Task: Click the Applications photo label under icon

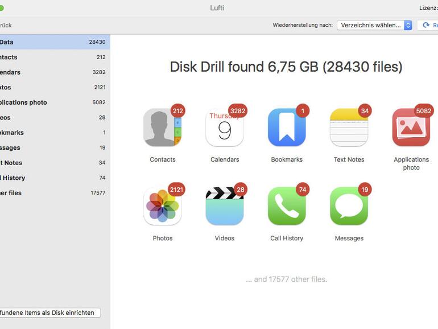Action: (411, 163)
